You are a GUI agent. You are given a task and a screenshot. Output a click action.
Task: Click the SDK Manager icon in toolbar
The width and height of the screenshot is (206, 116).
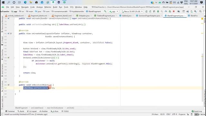pos(195,12)
